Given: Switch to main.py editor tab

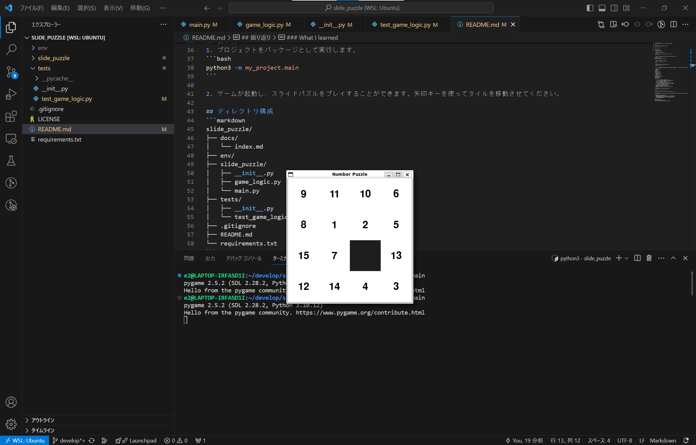Looking at the screenshot, I should point(203,25).
